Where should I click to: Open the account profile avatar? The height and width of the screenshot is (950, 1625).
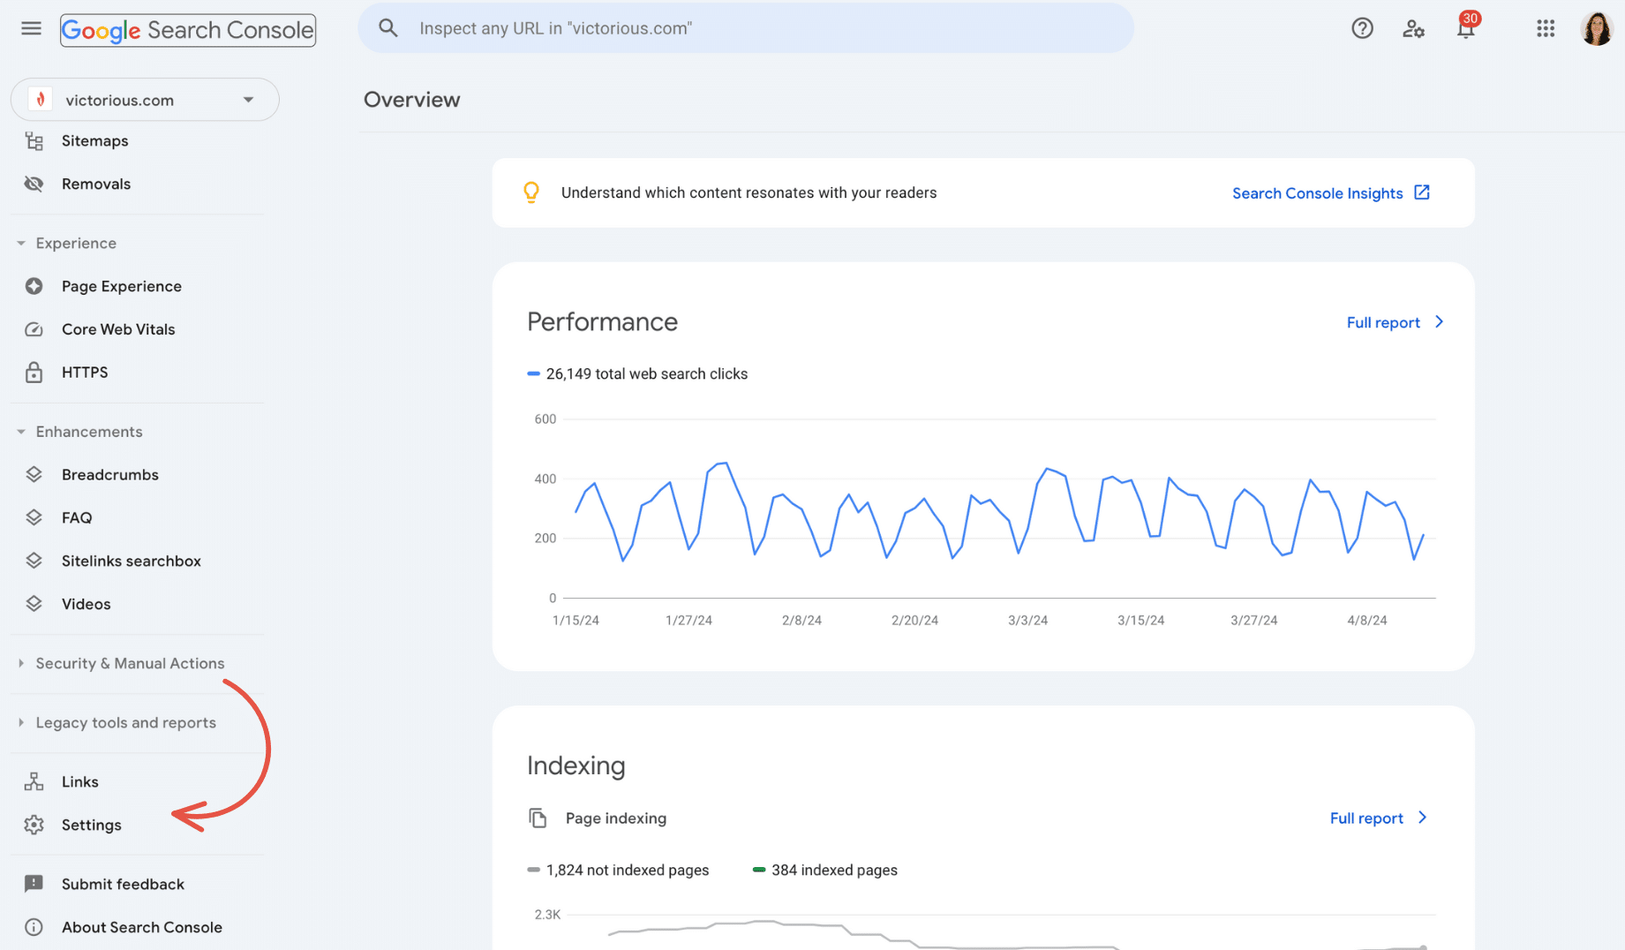tap(1596, 28)
